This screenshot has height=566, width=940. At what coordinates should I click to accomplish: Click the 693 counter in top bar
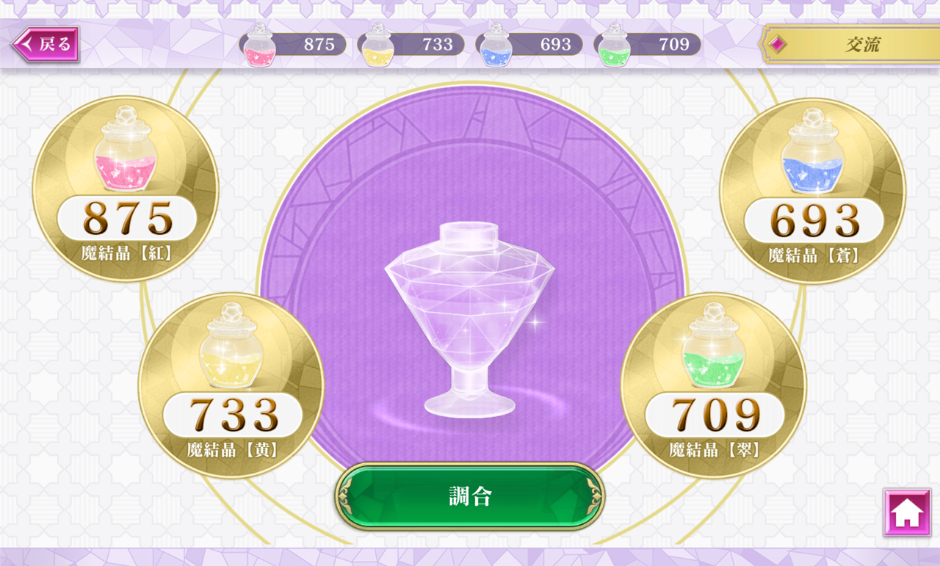(556, 45)
